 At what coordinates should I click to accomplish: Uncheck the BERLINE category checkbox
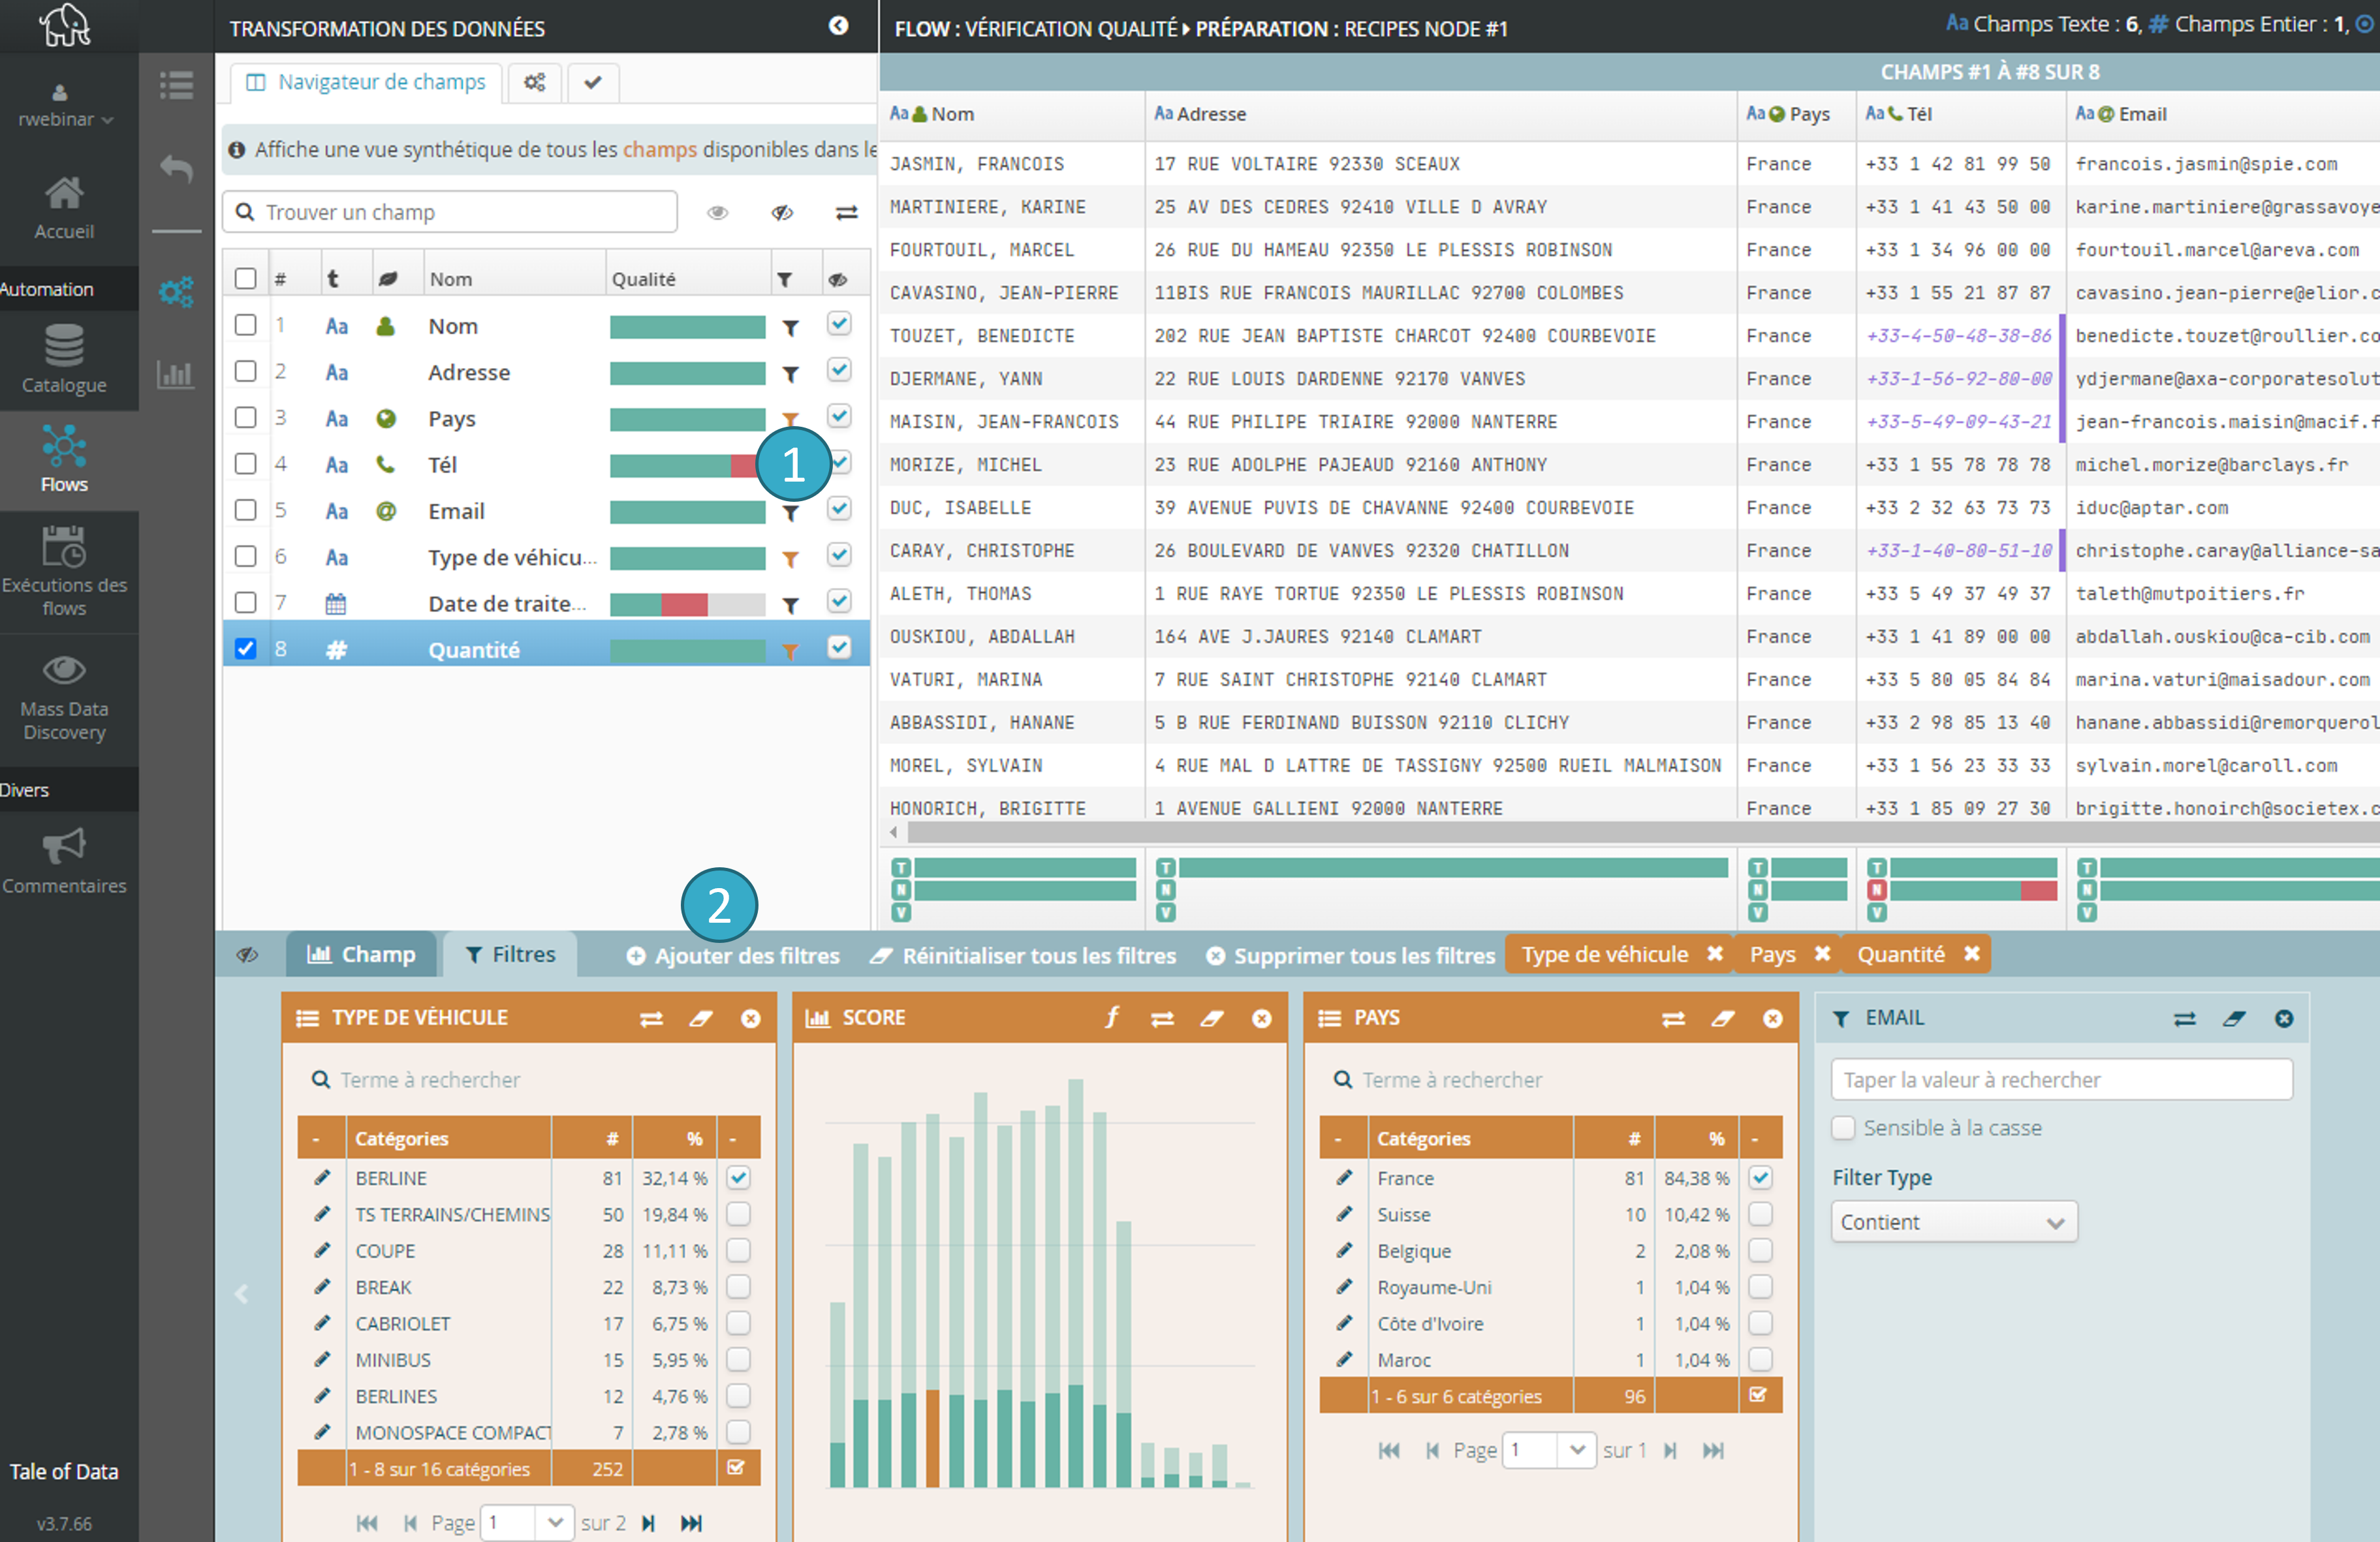coord(738,1177)
